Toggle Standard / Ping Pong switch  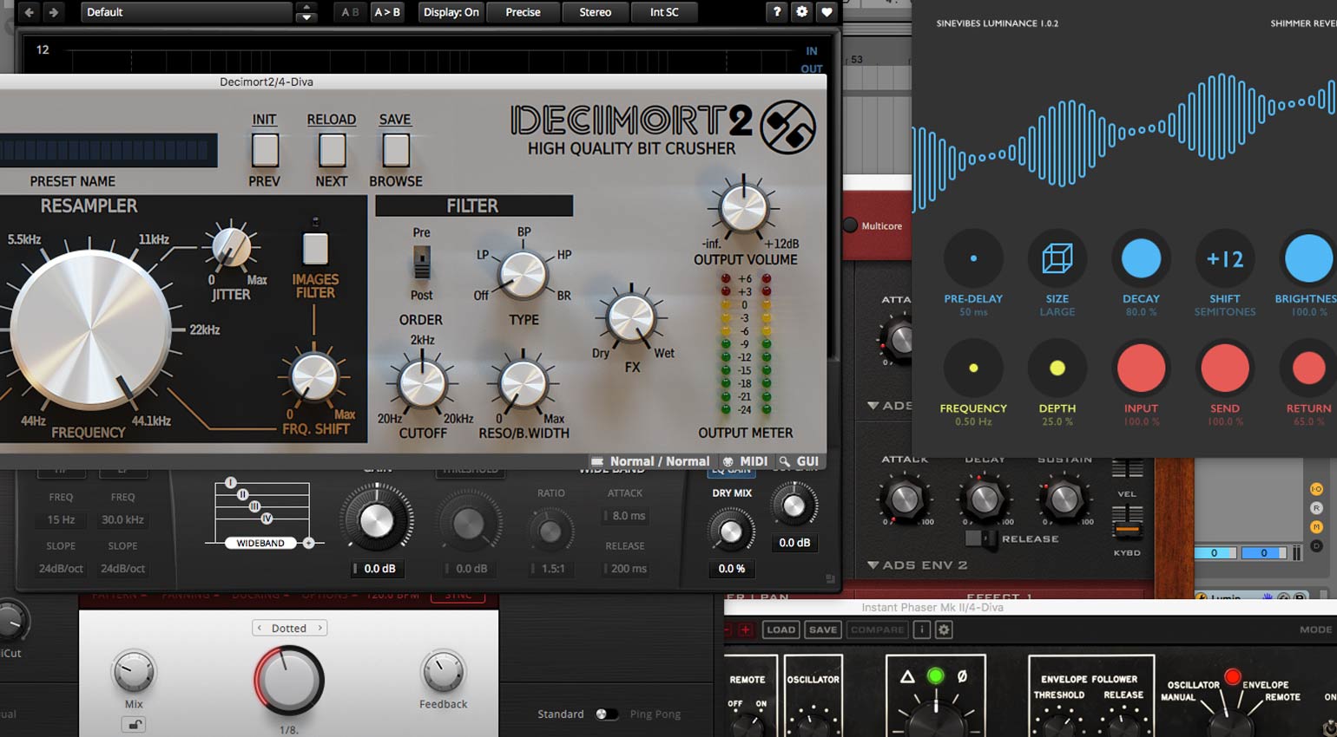click(606, 714)
